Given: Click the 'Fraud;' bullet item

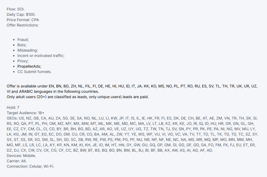Looking at the screenshot, I should (23, 40).
